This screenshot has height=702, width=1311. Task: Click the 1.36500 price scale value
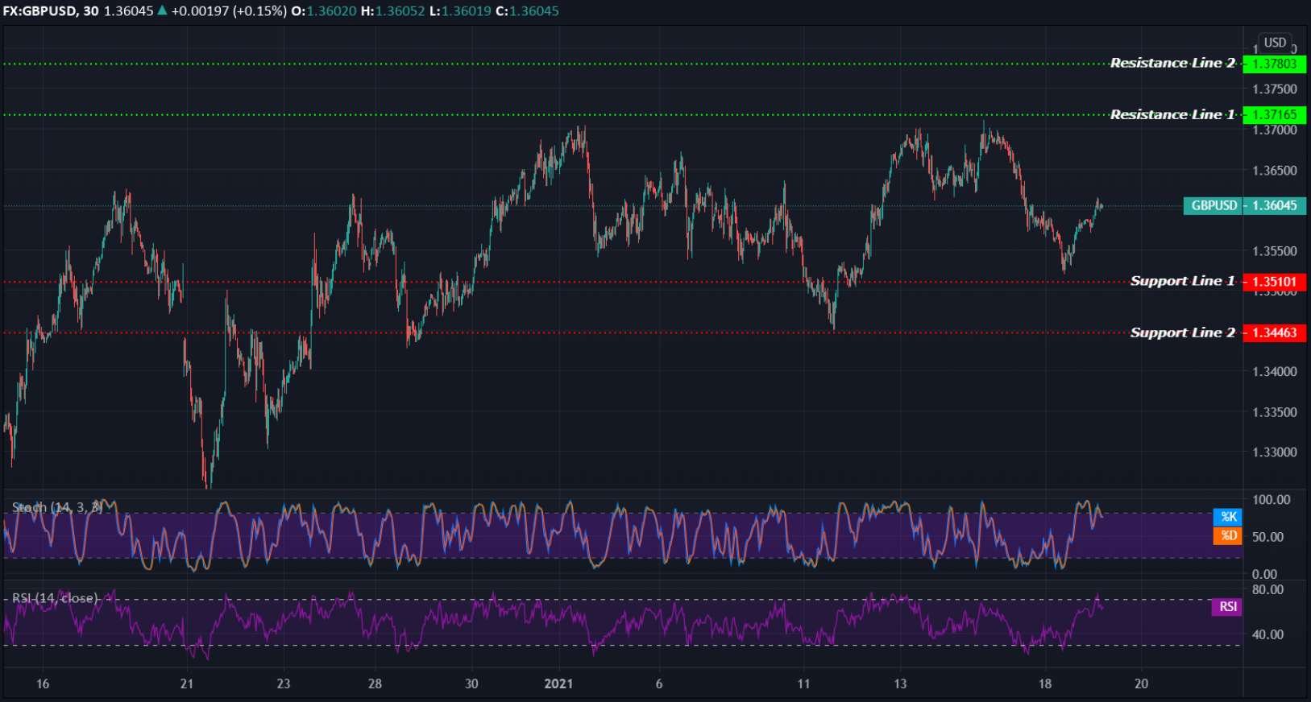(1275, 171)
